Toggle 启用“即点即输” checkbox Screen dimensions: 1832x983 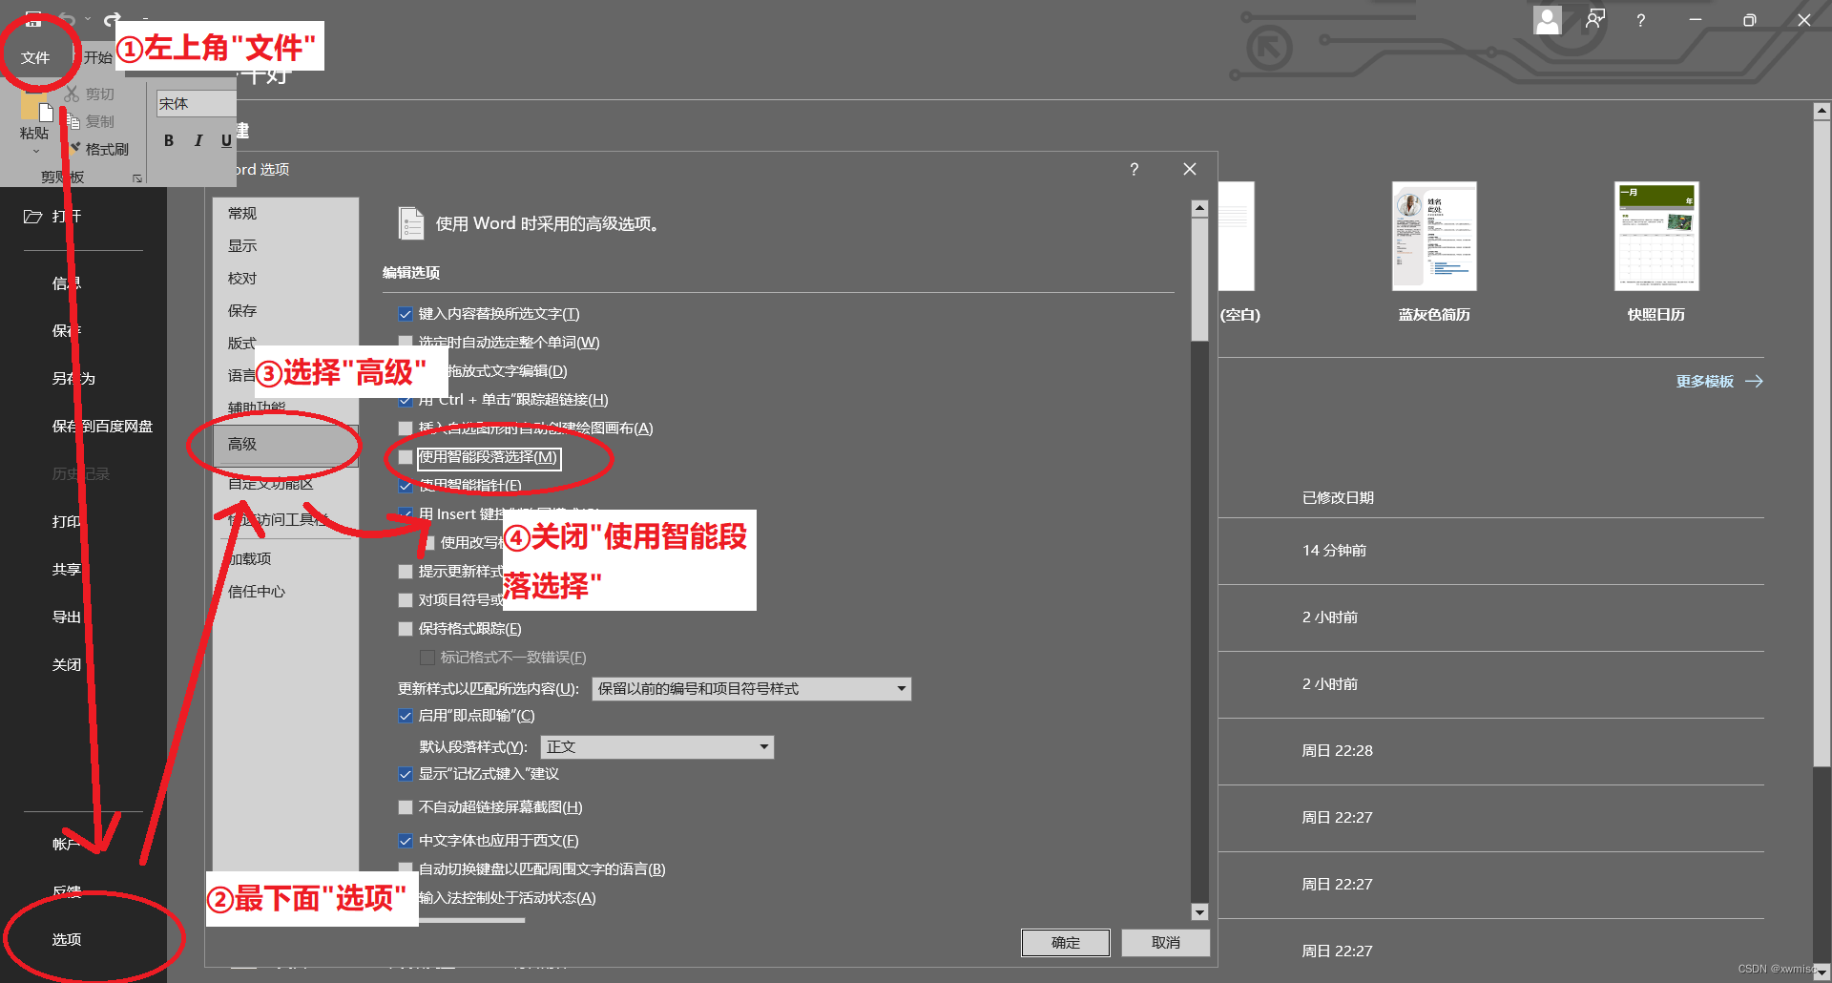[x=406, y=716]
